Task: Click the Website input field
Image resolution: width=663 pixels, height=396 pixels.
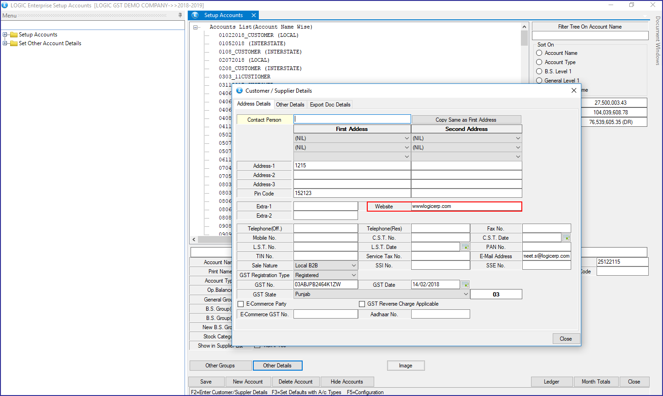Action: click(x=466, y=207)
